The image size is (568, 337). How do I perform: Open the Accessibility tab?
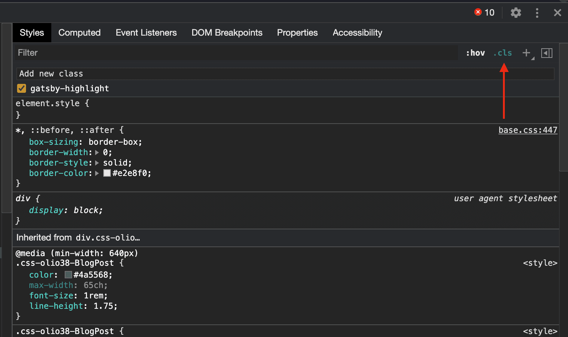tap(357, 33)
